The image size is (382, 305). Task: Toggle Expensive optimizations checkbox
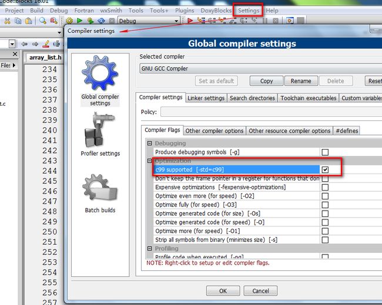point(325,187)
